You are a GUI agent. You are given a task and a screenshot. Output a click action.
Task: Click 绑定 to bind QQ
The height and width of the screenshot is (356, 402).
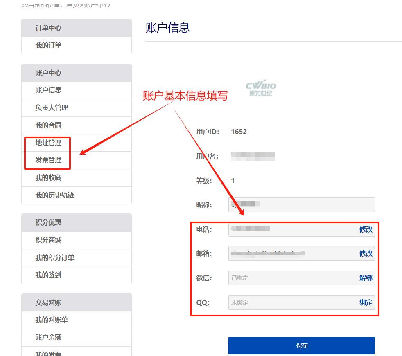pyautogui.click(x=366, y=303)
